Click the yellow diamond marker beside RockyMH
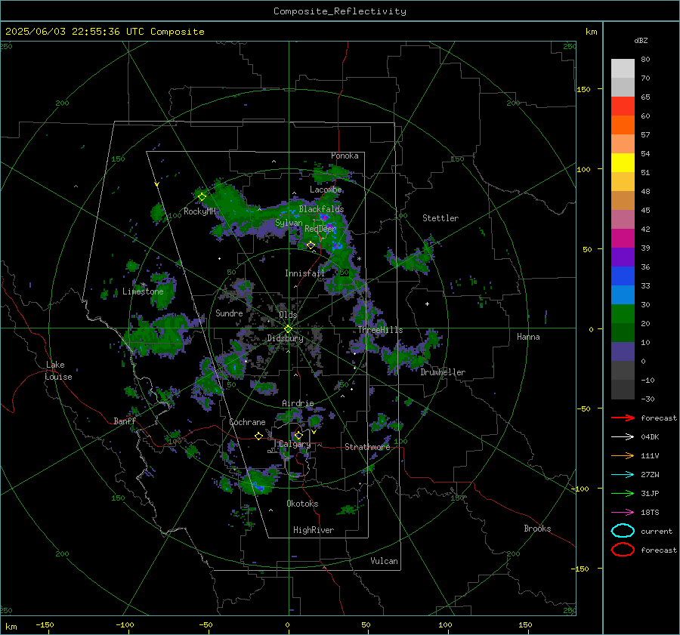The height and width of the screenshot is (635, 680). [x=202, y=197]
